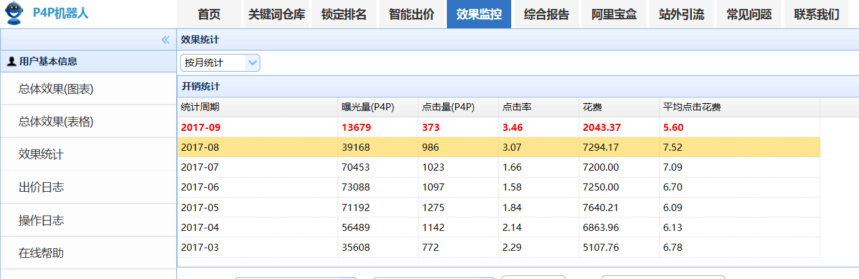Viewport: 859px width, 279px height.
Task: Select the 2017-03 row
Action: (x=498, y=247)
